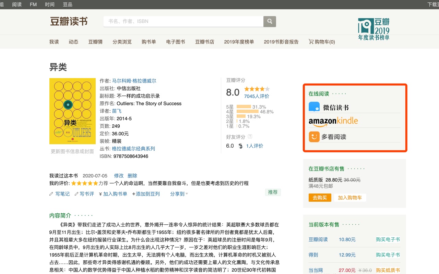Open the 我读 nav tab
Screen dimensions: 439x274
click(54, 42)
